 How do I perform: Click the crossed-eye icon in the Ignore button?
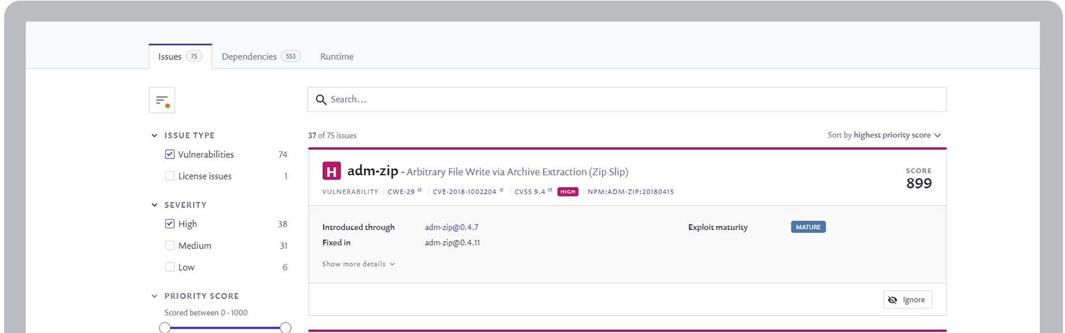[x=893, y=300]
